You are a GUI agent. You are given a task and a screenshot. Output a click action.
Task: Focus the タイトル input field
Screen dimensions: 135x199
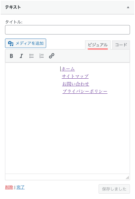pos(67,30)
